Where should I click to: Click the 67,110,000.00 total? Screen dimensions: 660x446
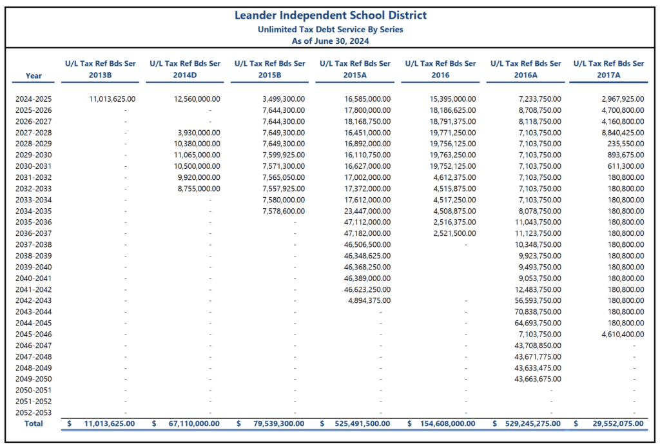pos(194,423)
